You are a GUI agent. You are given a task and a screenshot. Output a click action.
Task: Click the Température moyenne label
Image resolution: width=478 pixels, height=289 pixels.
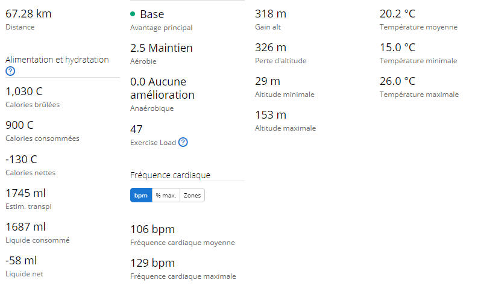coord(418,27)
